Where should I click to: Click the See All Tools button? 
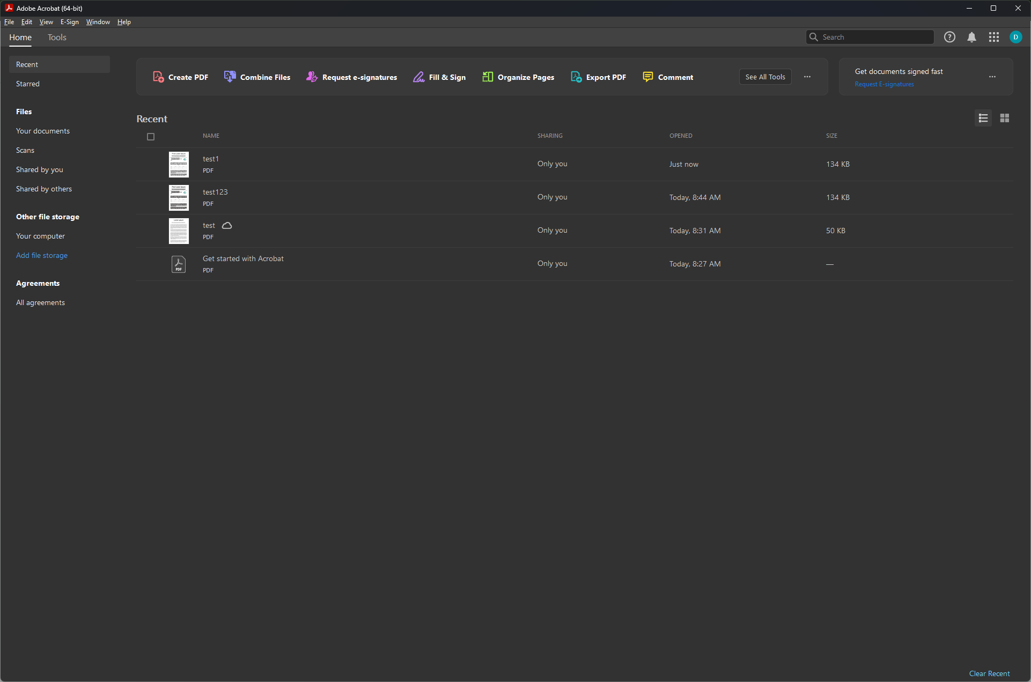pos(765,77)
